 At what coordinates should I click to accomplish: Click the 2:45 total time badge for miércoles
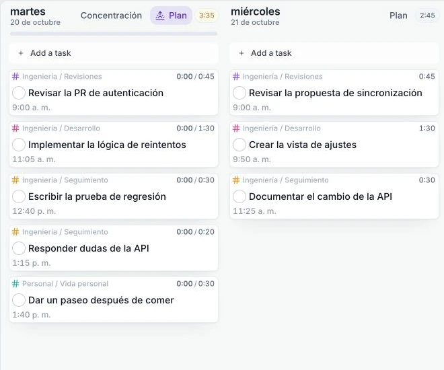[x=427, y=15]
